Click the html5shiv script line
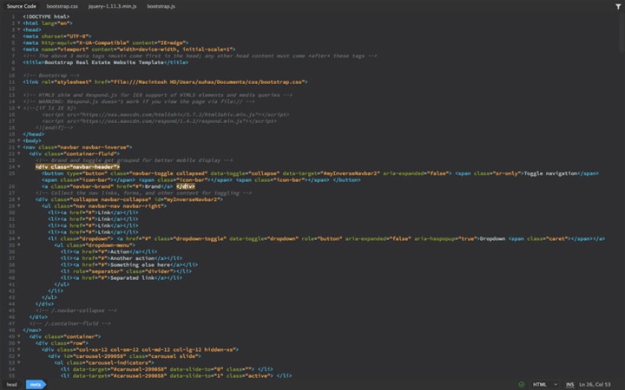Image resolution: width=625 pixels, height=390 pixels. click(166, 114)
